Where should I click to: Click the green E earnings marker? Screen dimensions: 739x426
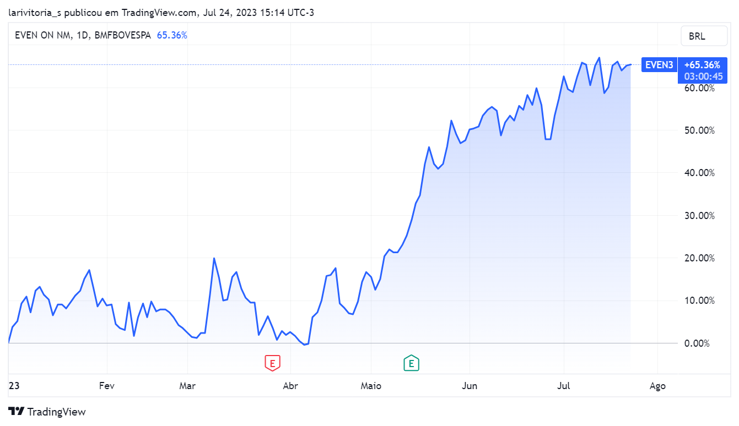(x=411, y=363)
